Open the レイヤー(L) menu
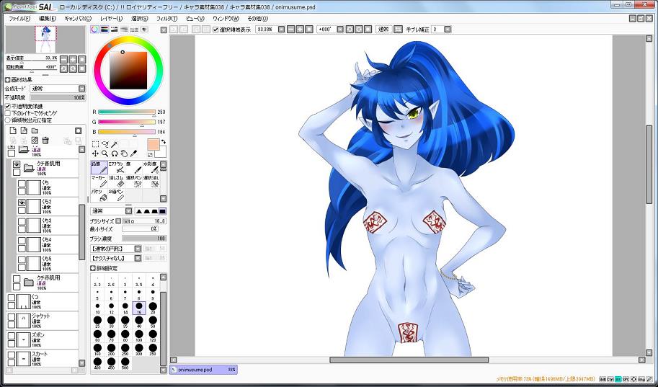 pyautogui.click(x=112, y=18)
